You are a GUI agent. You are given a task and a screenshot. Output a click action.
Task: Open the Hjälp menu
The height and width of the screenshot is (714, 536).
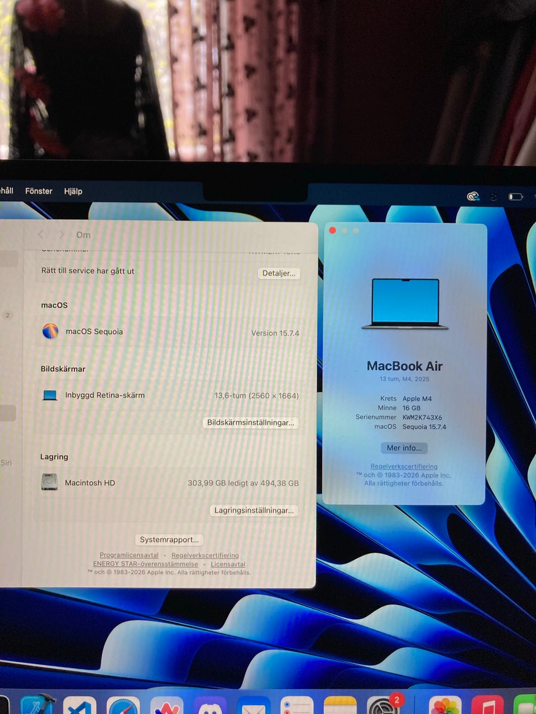(73, 191)
